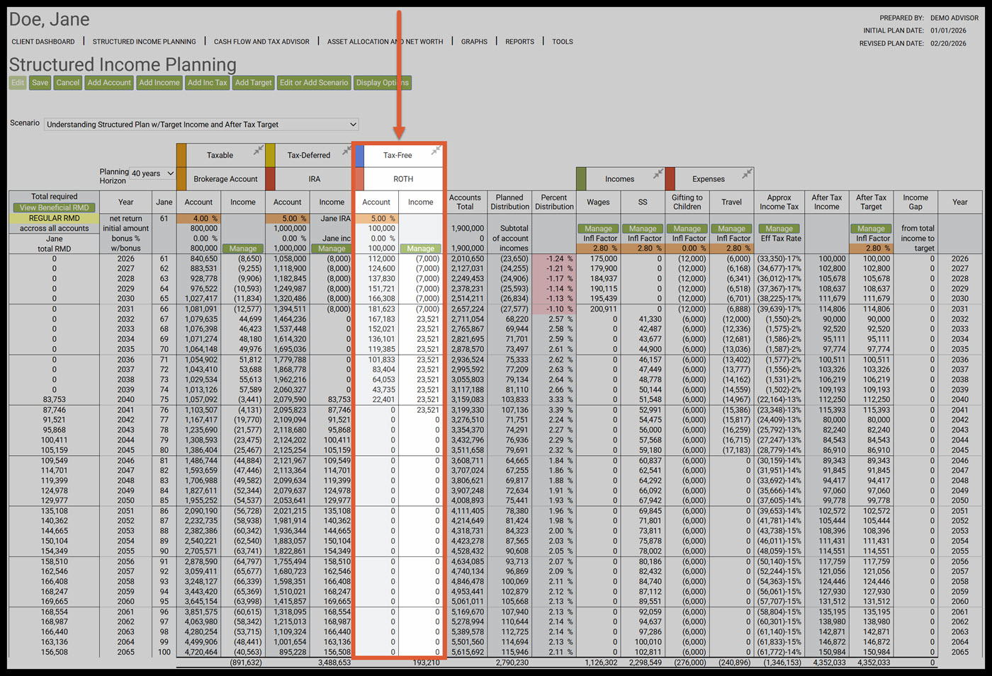The height and width of the screenshot is (676, 992).
Task: Collapse the Taxable column group pin icon
Action: (x=259, y=150)
